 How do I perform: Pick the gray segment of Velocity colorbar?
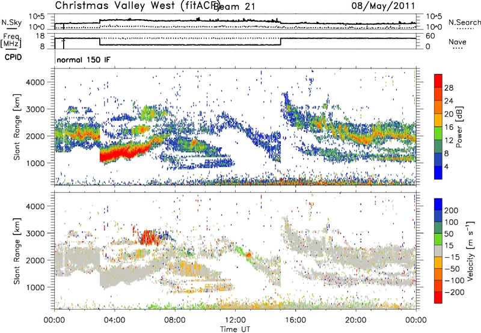click(x=438, y=251)
